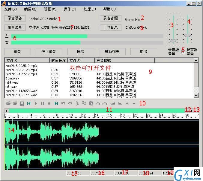Open the 文件(F) menu
203x181 pixels.
point(10,9)
